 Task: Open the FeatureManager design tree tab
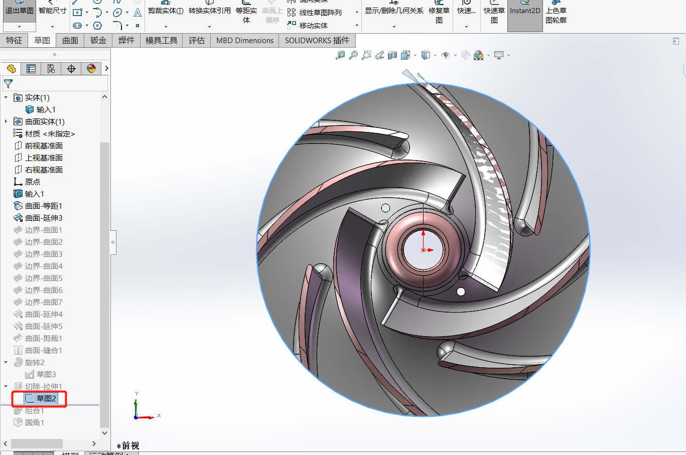pyautogui.click(x=11, y=69)
